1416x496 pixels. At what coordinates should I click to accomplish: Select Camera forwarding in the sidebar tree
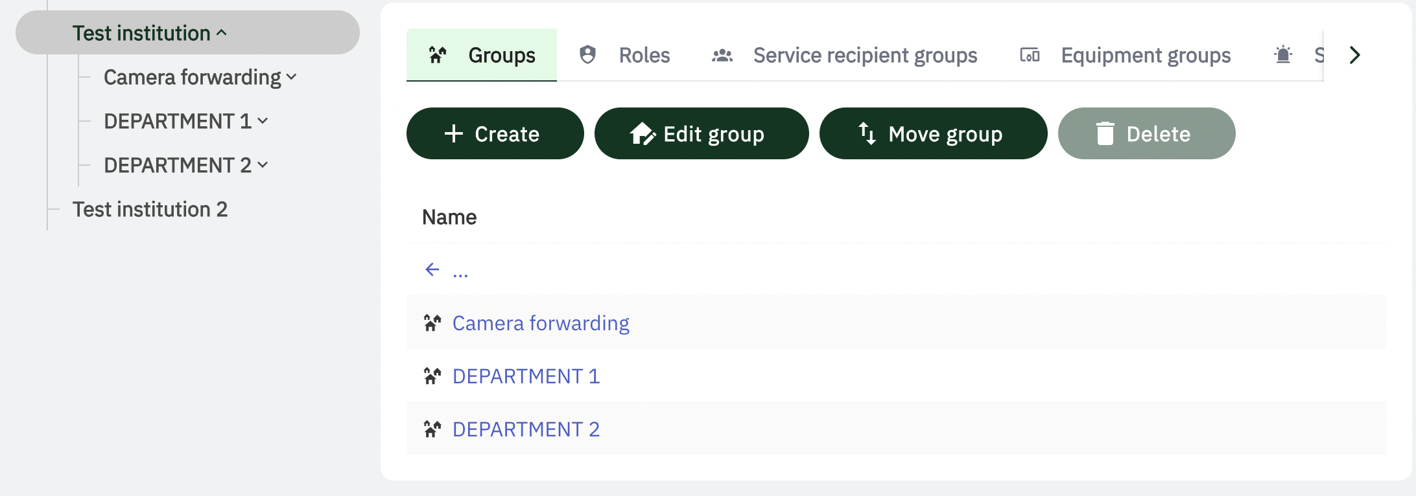[x=193, y=77]
